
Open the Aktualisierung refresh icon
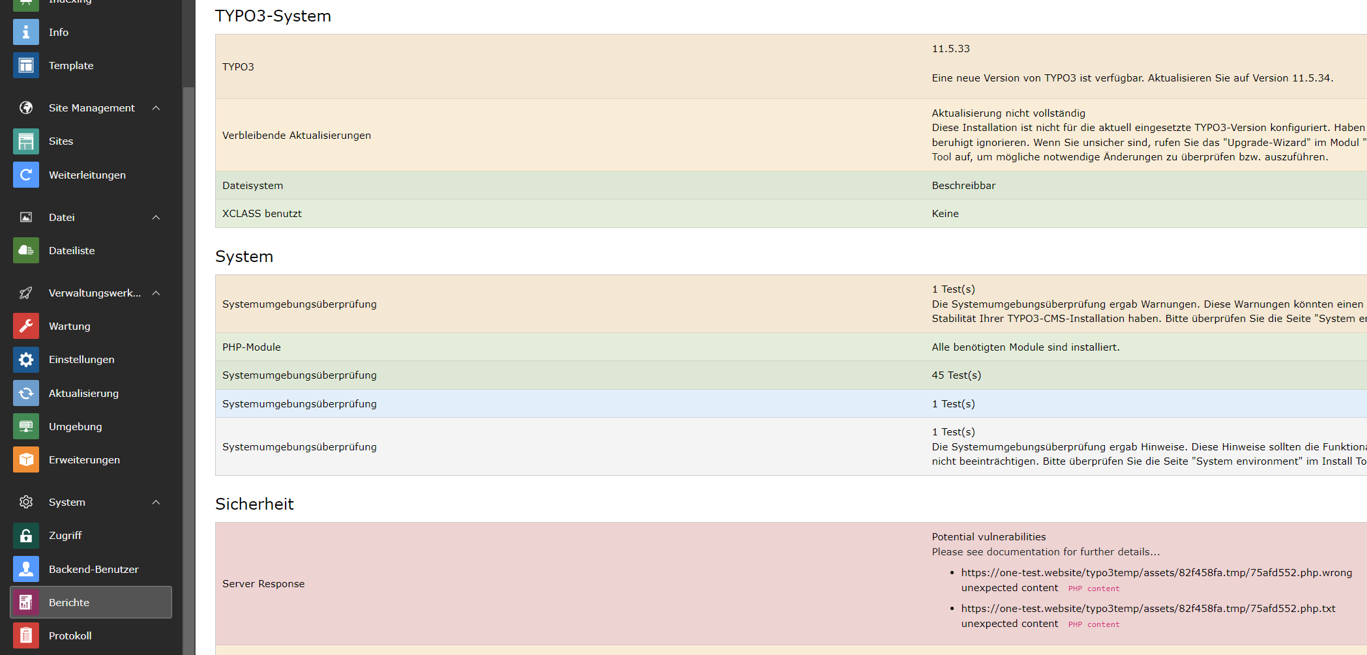tap(26, 393)
